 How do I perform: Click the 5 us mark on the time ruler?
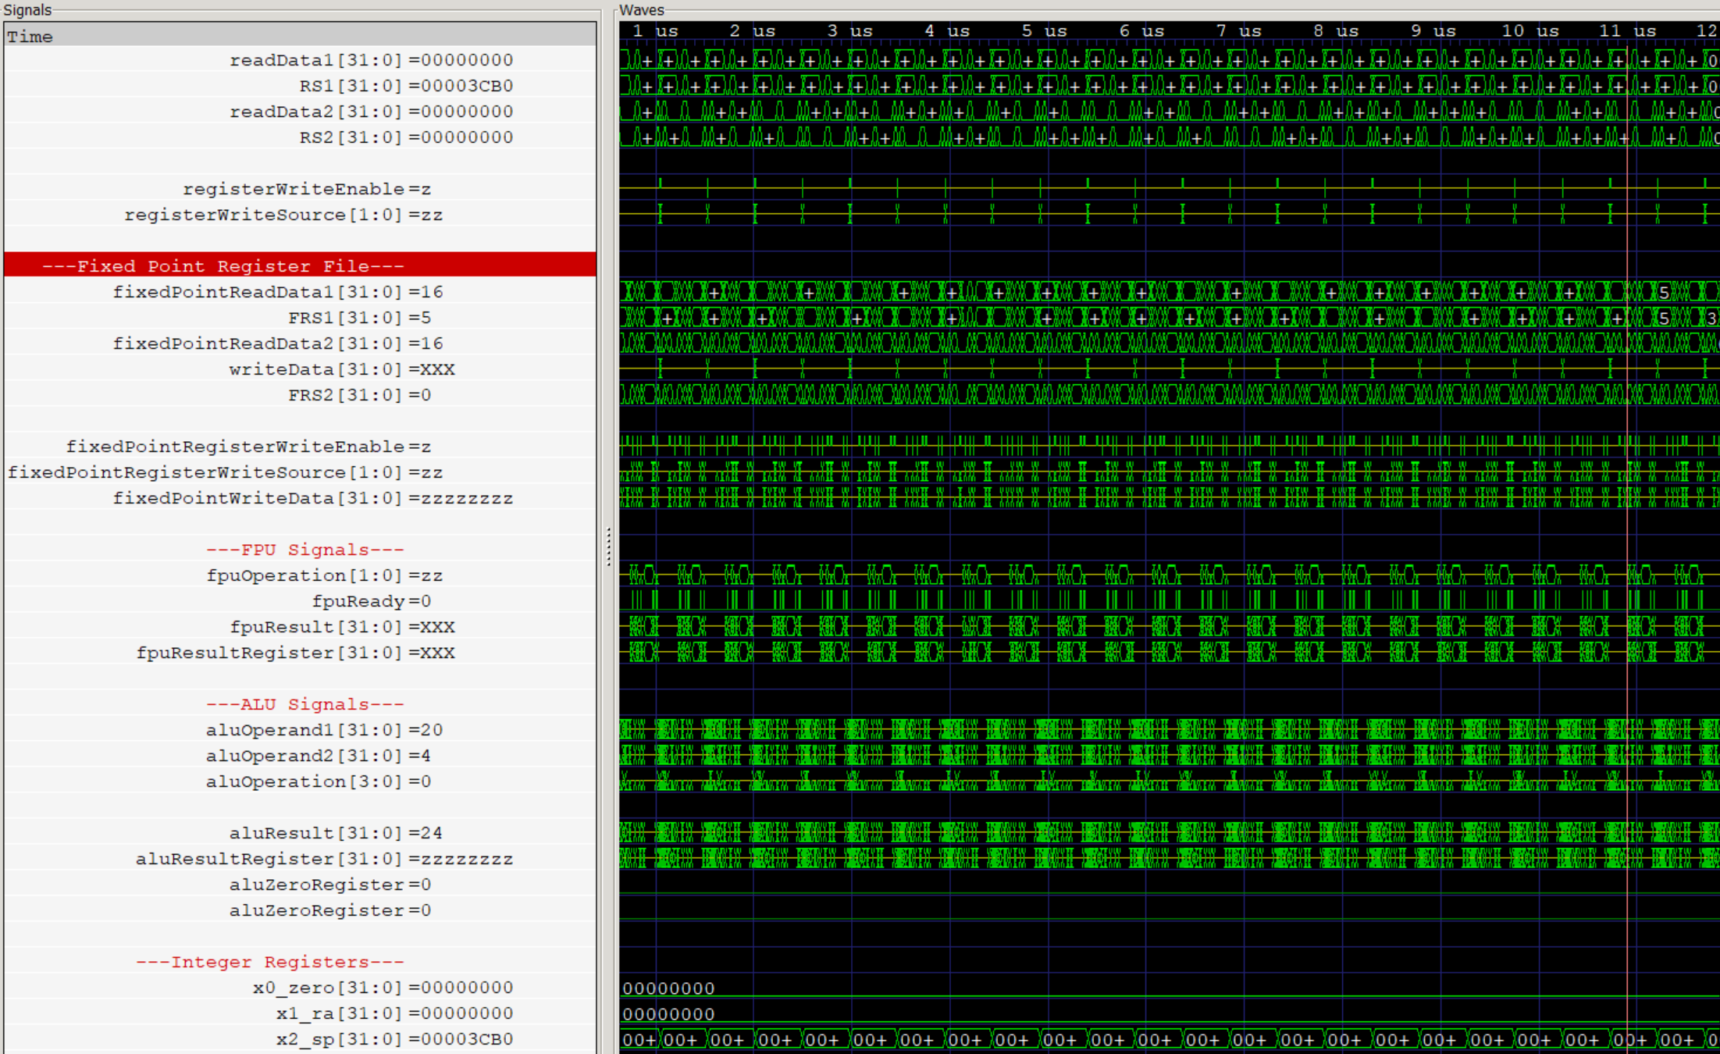pyautogui.click(x=1044, y=31)
